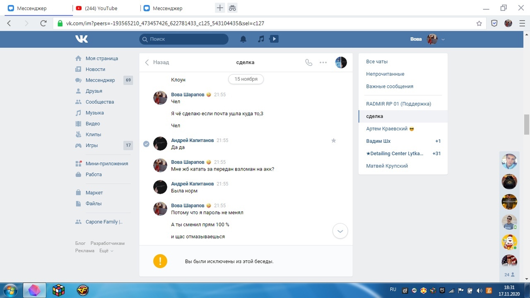This screenshot has height=298, width=530.
Task: Click the VK logo icon
Action: 82,39
